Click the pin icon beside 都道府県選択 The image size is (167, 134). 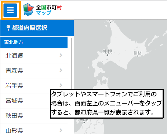[x=8, y=28]
